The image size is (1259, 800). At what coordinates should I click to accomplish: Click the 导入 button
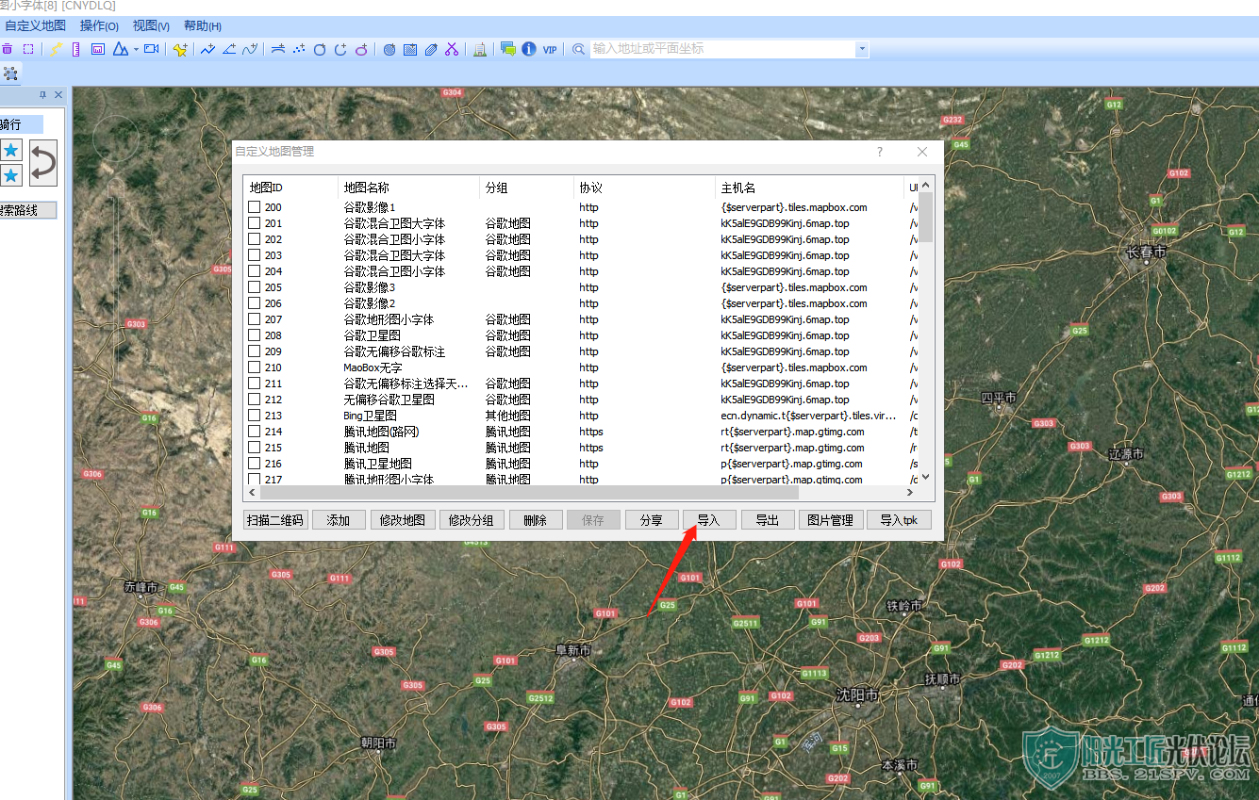[708, 520]
